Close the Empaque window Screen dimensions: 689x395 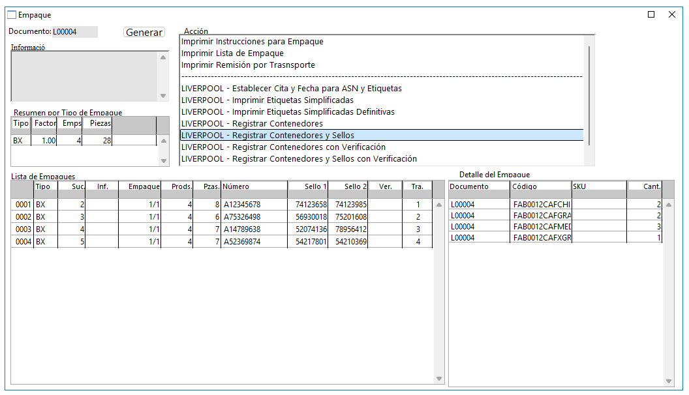tap(672, 14)
